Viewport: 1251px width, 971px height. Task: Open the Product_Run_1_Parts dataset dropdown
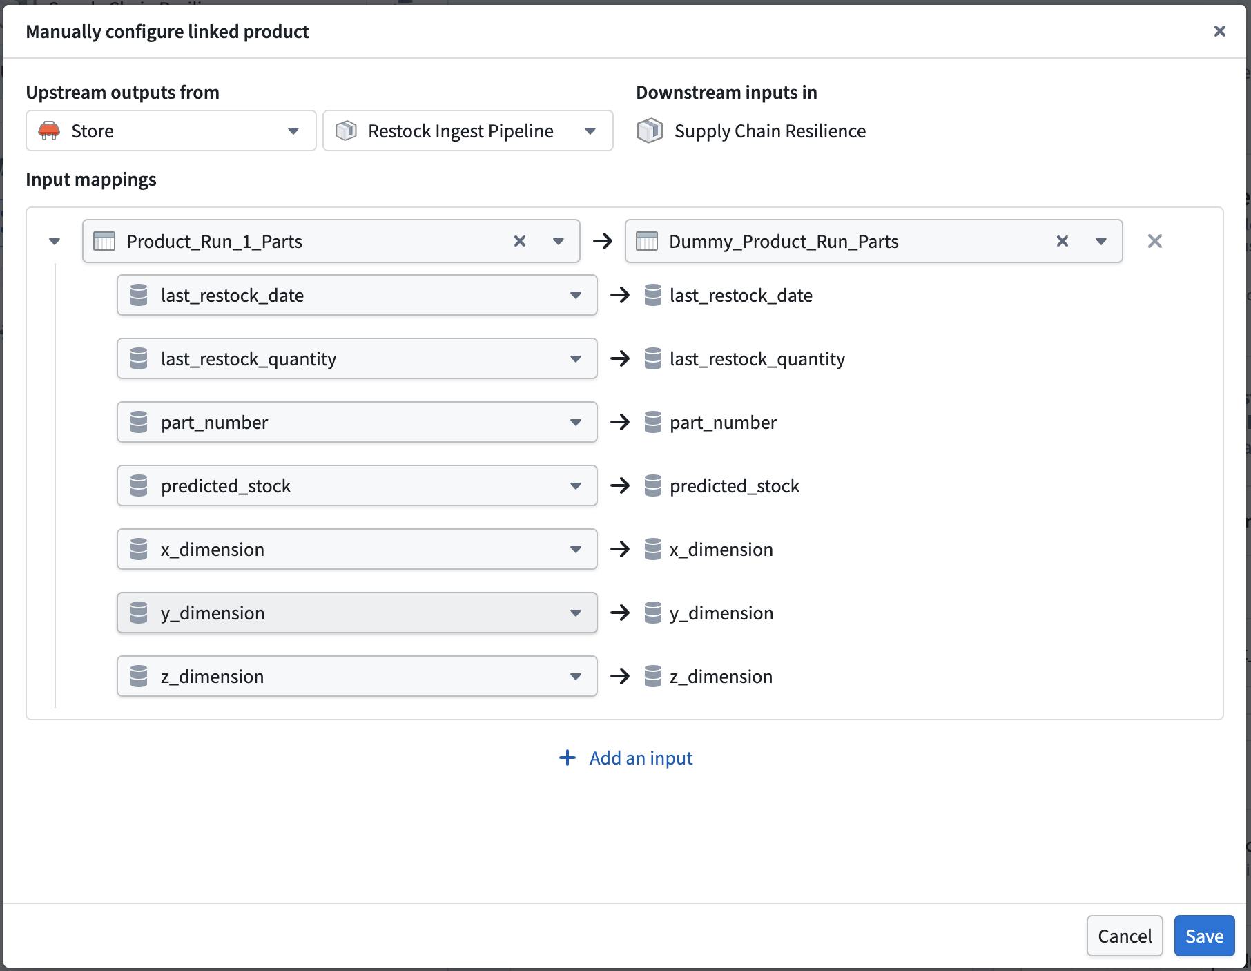tap(559, 242)
